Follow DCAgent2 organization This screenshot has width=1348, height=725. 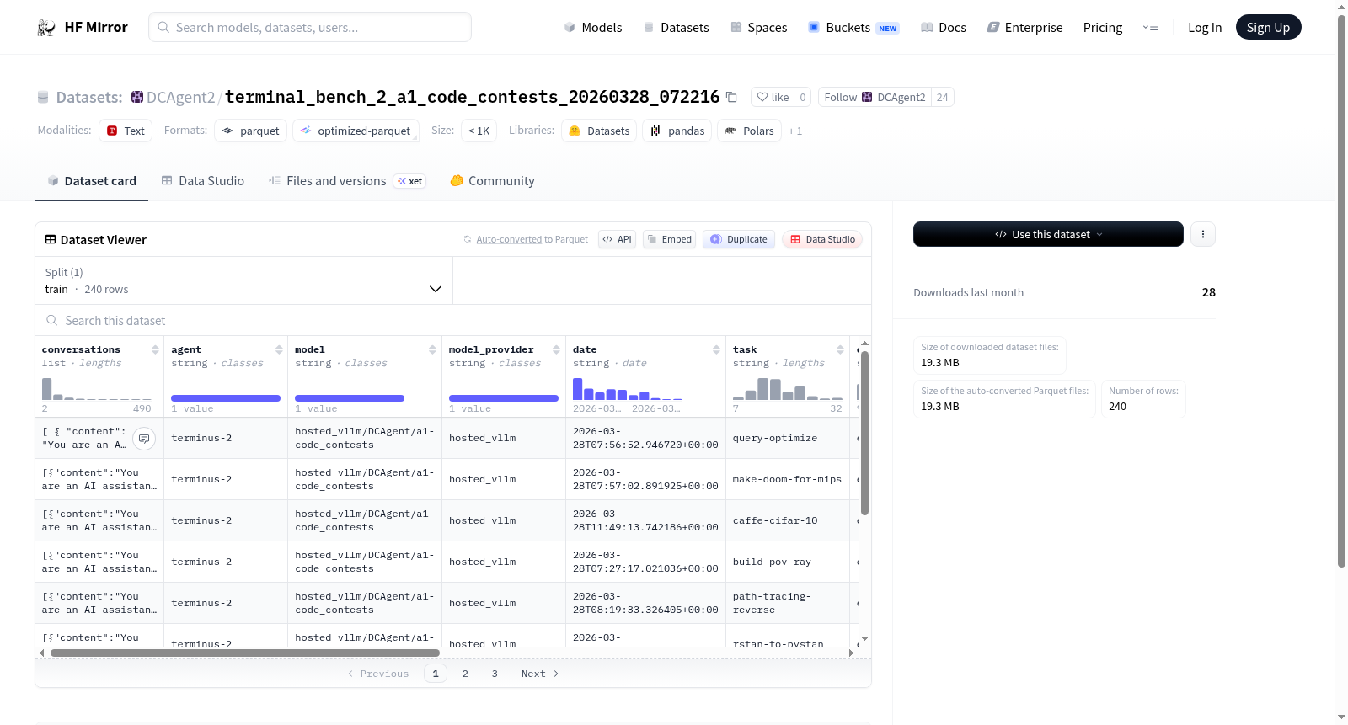click(x=875, y=97)
